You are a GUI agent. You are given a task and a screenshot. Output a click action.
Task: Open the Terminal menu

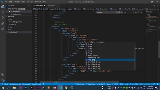[38, 2]
